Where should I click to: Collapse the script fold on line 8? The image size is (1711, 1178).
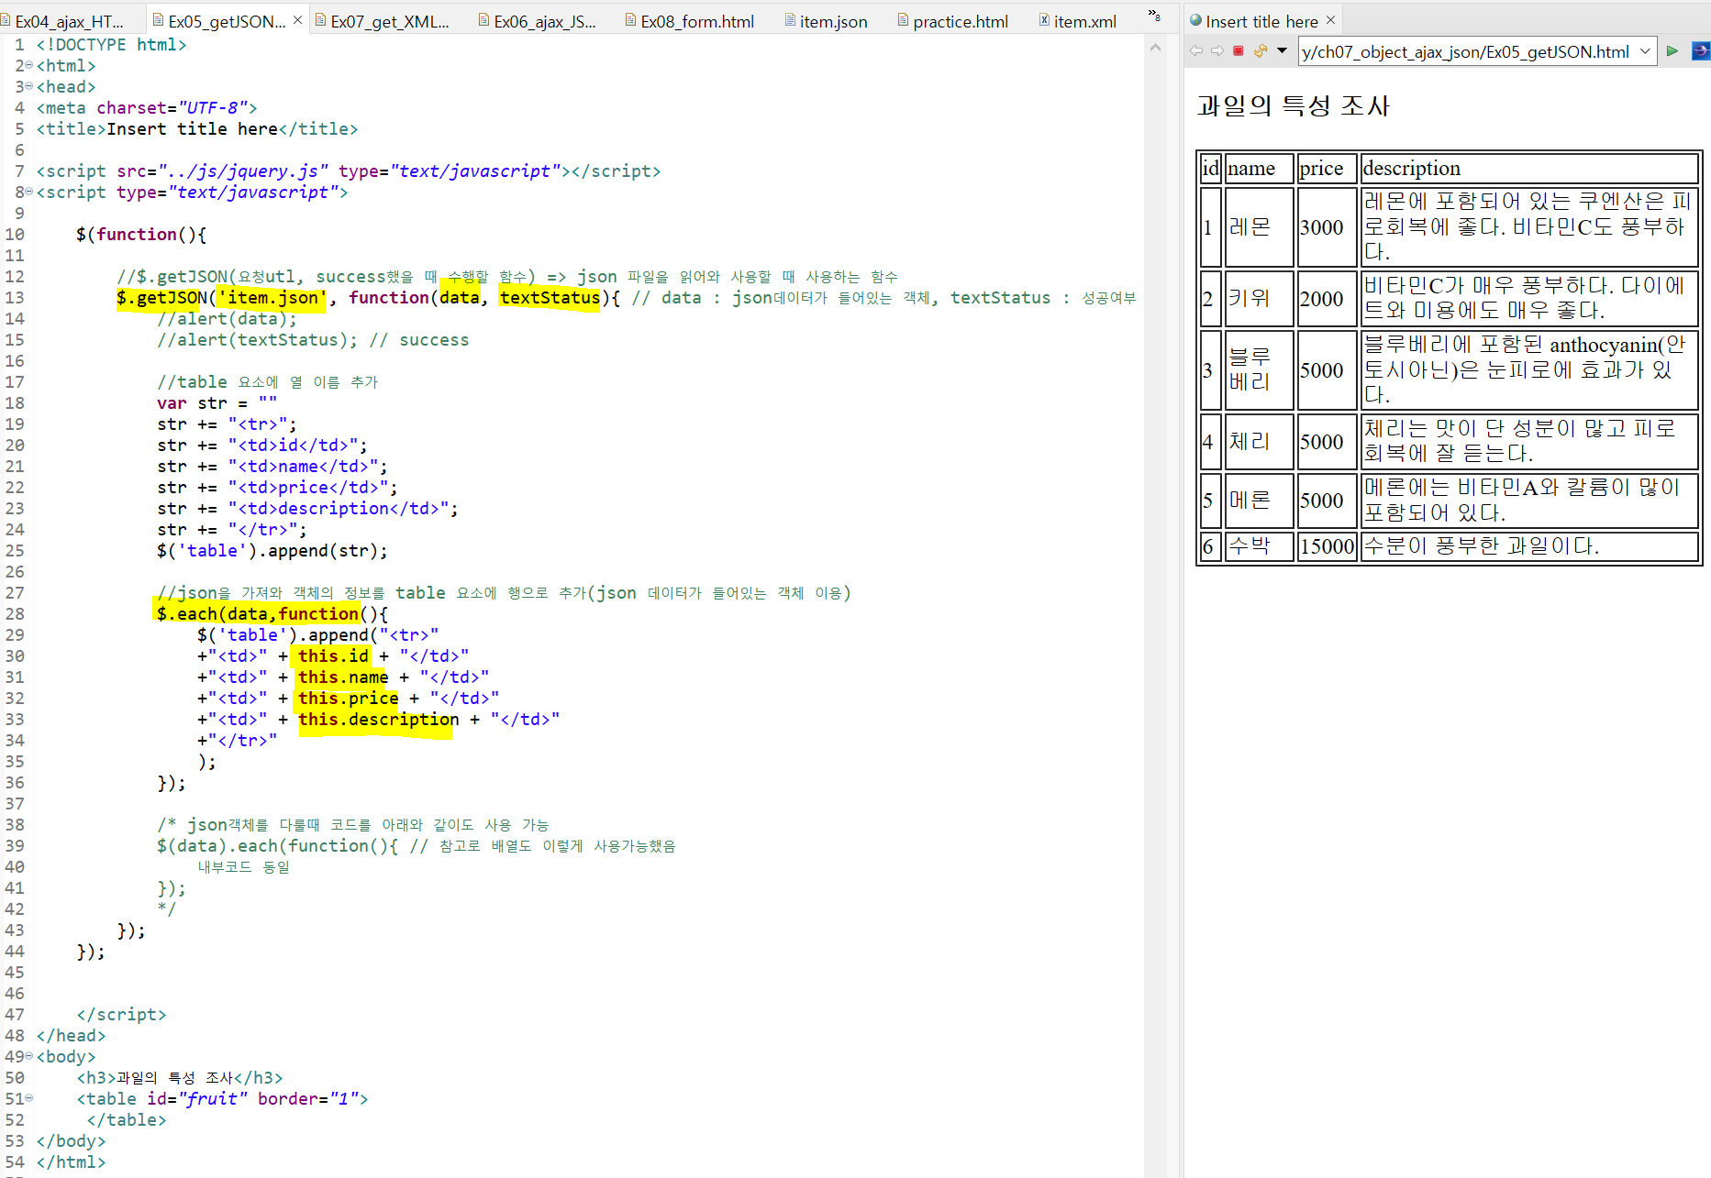[29, 192]
